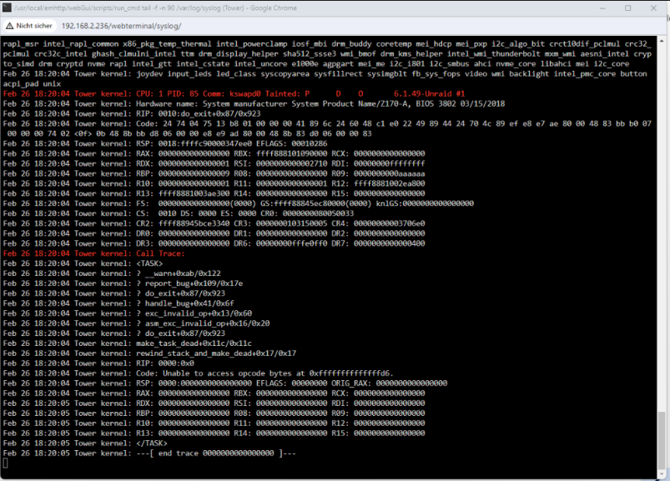670x481 pixels.
Task: Click the 'Hardware name: System manufacturer' line
Action: [x=254, y=103]
